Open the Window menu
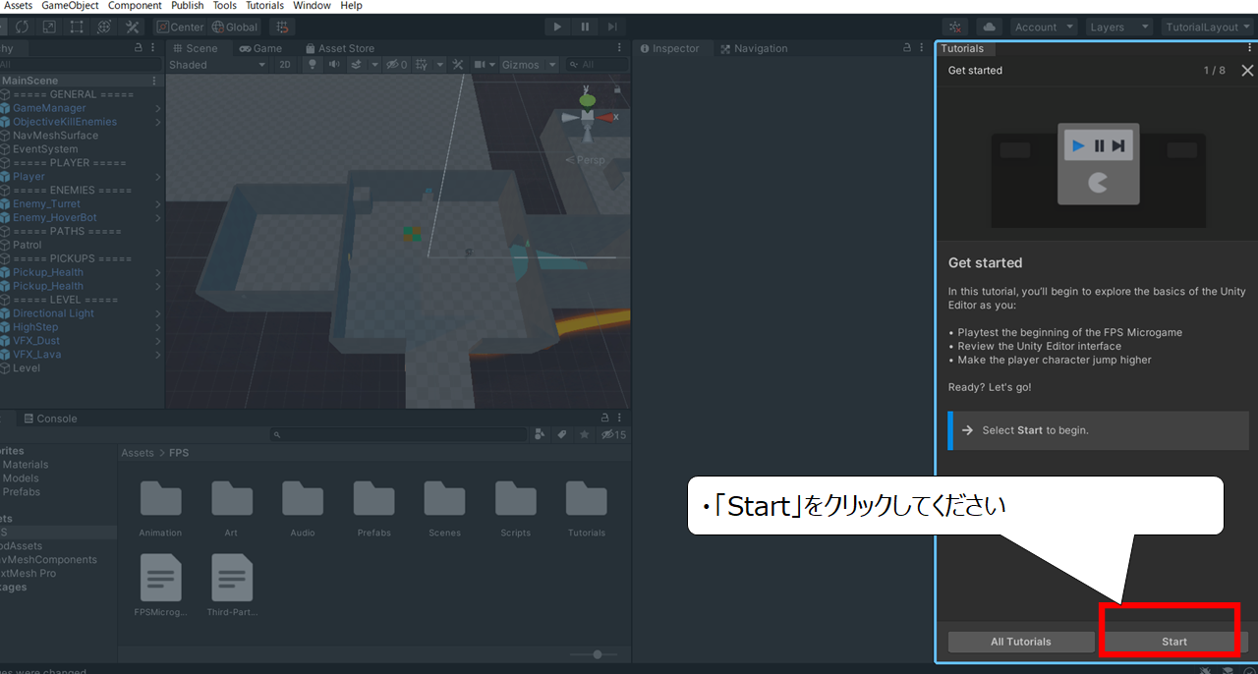Image resolution: width=1258 pixels, height=674 pixels. 312,6
